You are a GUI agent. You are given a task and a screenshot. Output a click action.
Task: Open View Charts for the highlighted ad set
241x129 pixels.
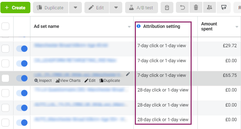68,80
